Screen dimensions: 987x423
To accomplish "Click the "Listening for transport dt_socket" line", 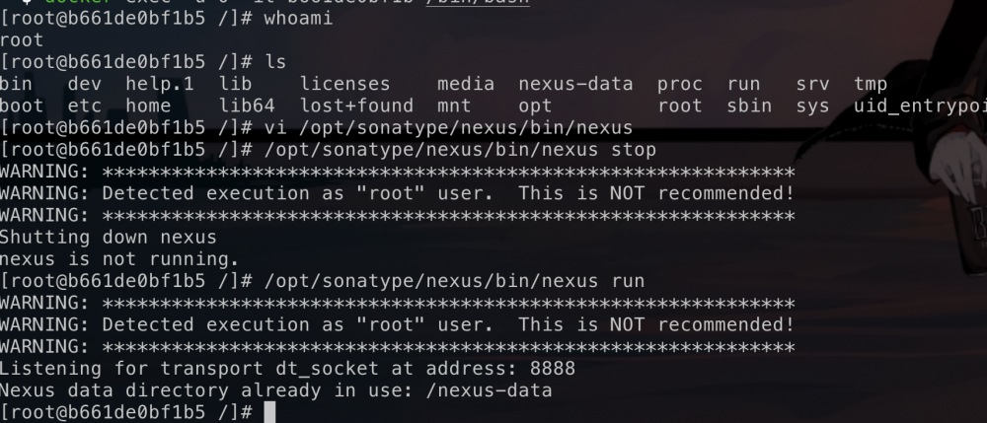I will coord(287,368).
